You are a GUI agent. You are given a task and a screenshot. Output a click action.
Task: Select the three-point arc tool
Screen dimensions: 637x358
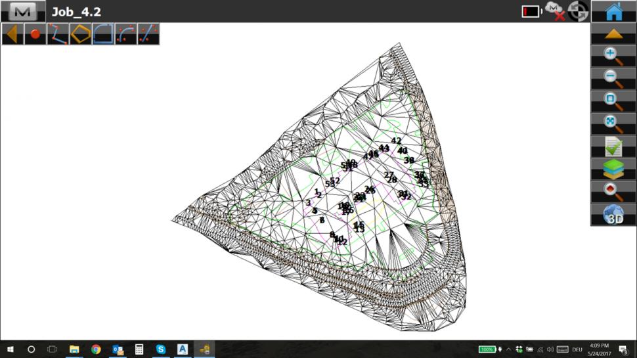126,34
